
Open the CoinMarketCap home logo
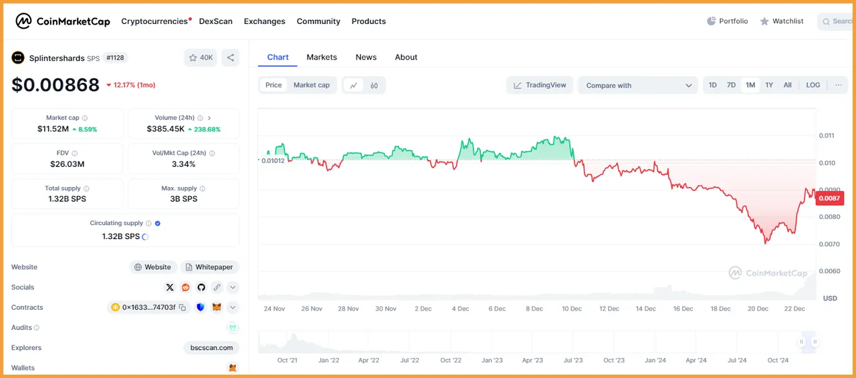point(63,21)
